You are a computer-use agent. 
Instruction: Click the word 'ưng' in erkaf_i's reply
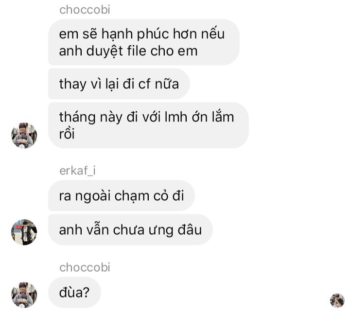(x=161, y=230)
